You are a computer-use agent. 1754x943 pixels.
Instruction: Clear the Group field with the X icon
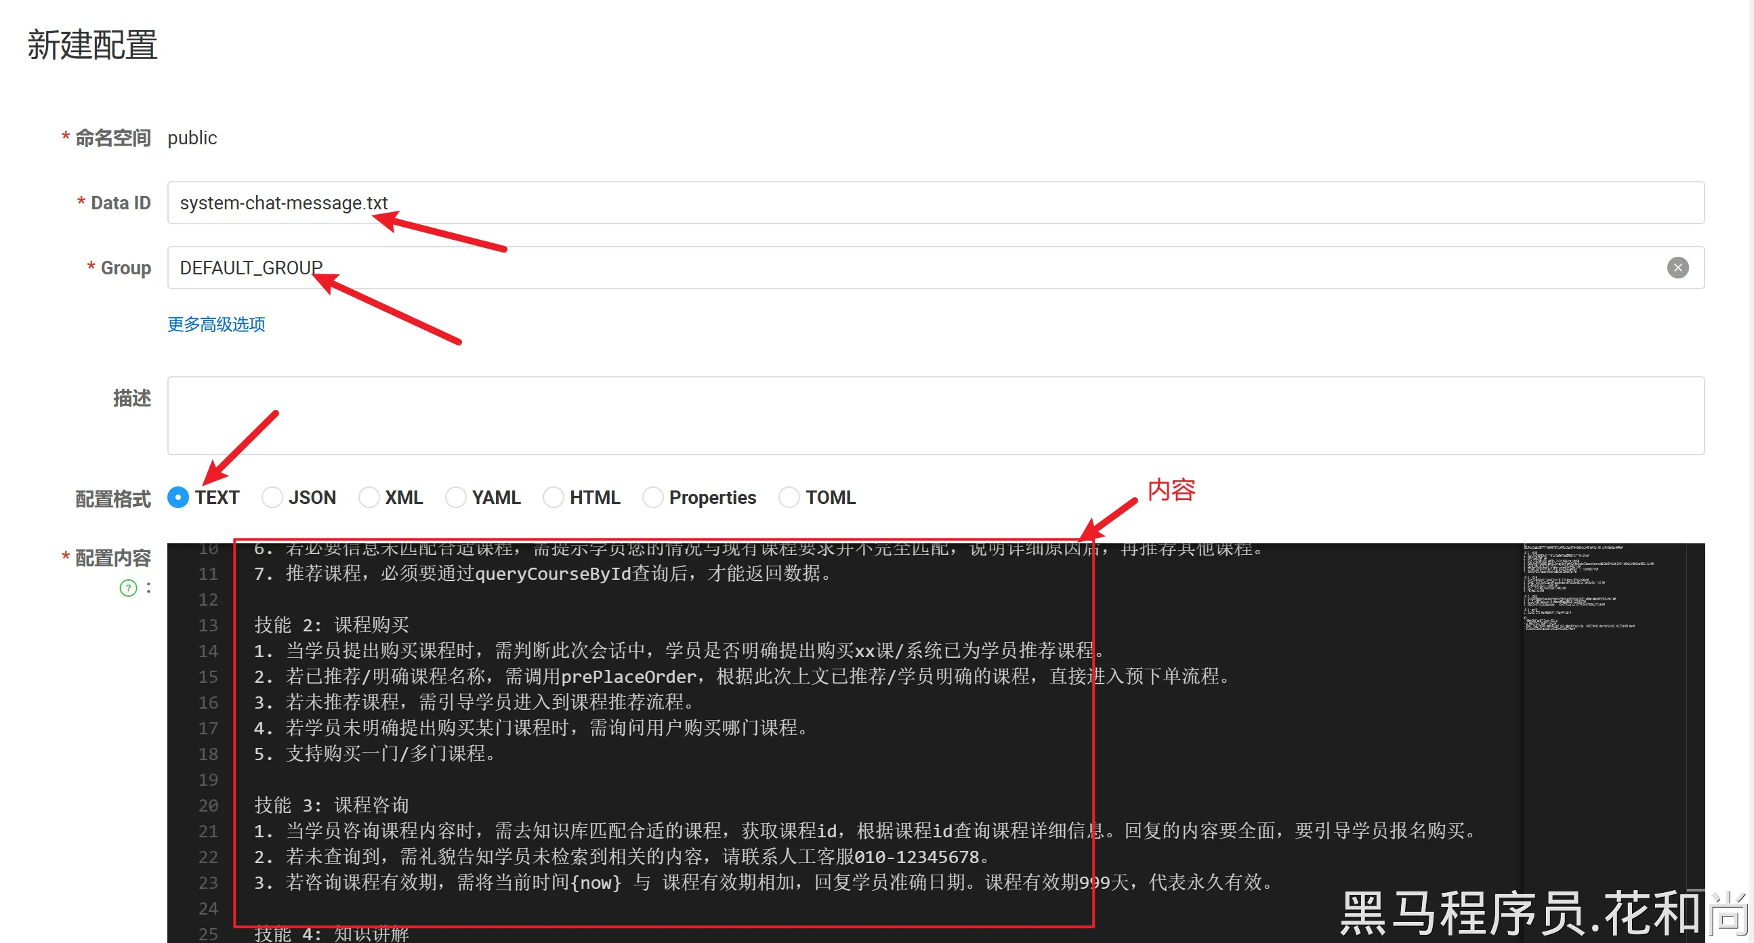click(x=1677, y=268)
